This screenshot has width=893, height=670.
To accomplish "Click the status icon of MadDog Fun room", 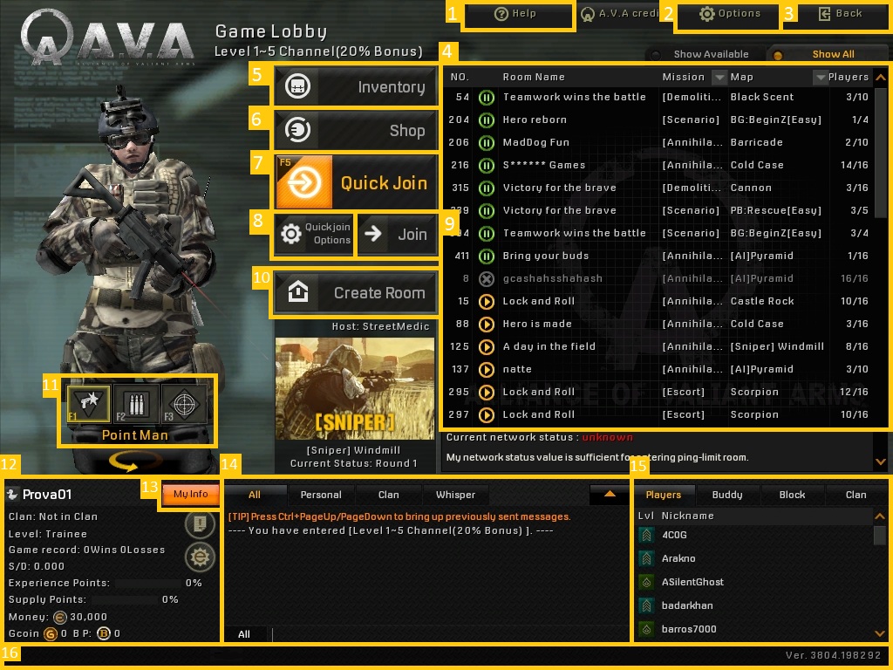I will point(487,142).
